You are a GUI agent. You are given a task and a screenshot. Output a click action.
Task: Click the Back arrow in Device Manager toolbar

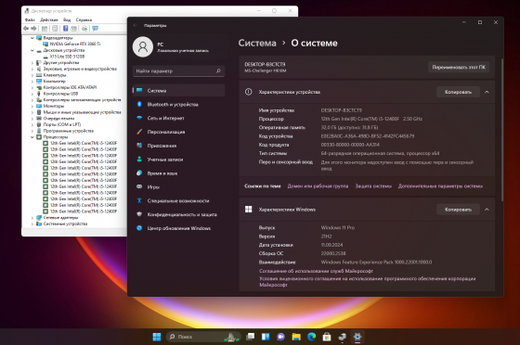(26, 29)
